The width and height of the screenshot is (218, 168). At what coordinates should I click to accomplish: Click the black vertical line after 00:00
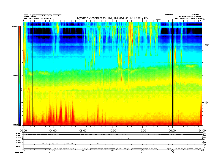[x=32, y=74]
